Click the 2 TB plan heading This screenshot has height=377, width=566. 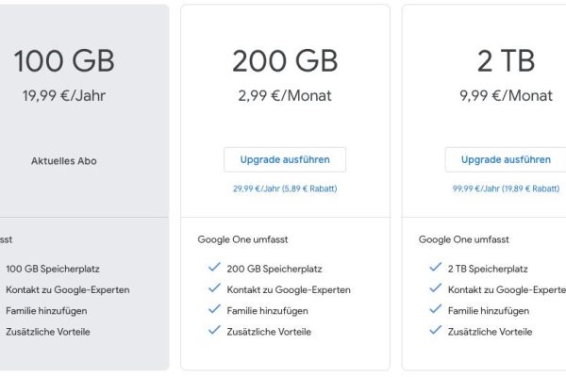coord(506,61)
